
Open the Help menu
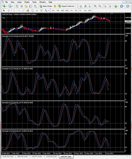[50, 2]
